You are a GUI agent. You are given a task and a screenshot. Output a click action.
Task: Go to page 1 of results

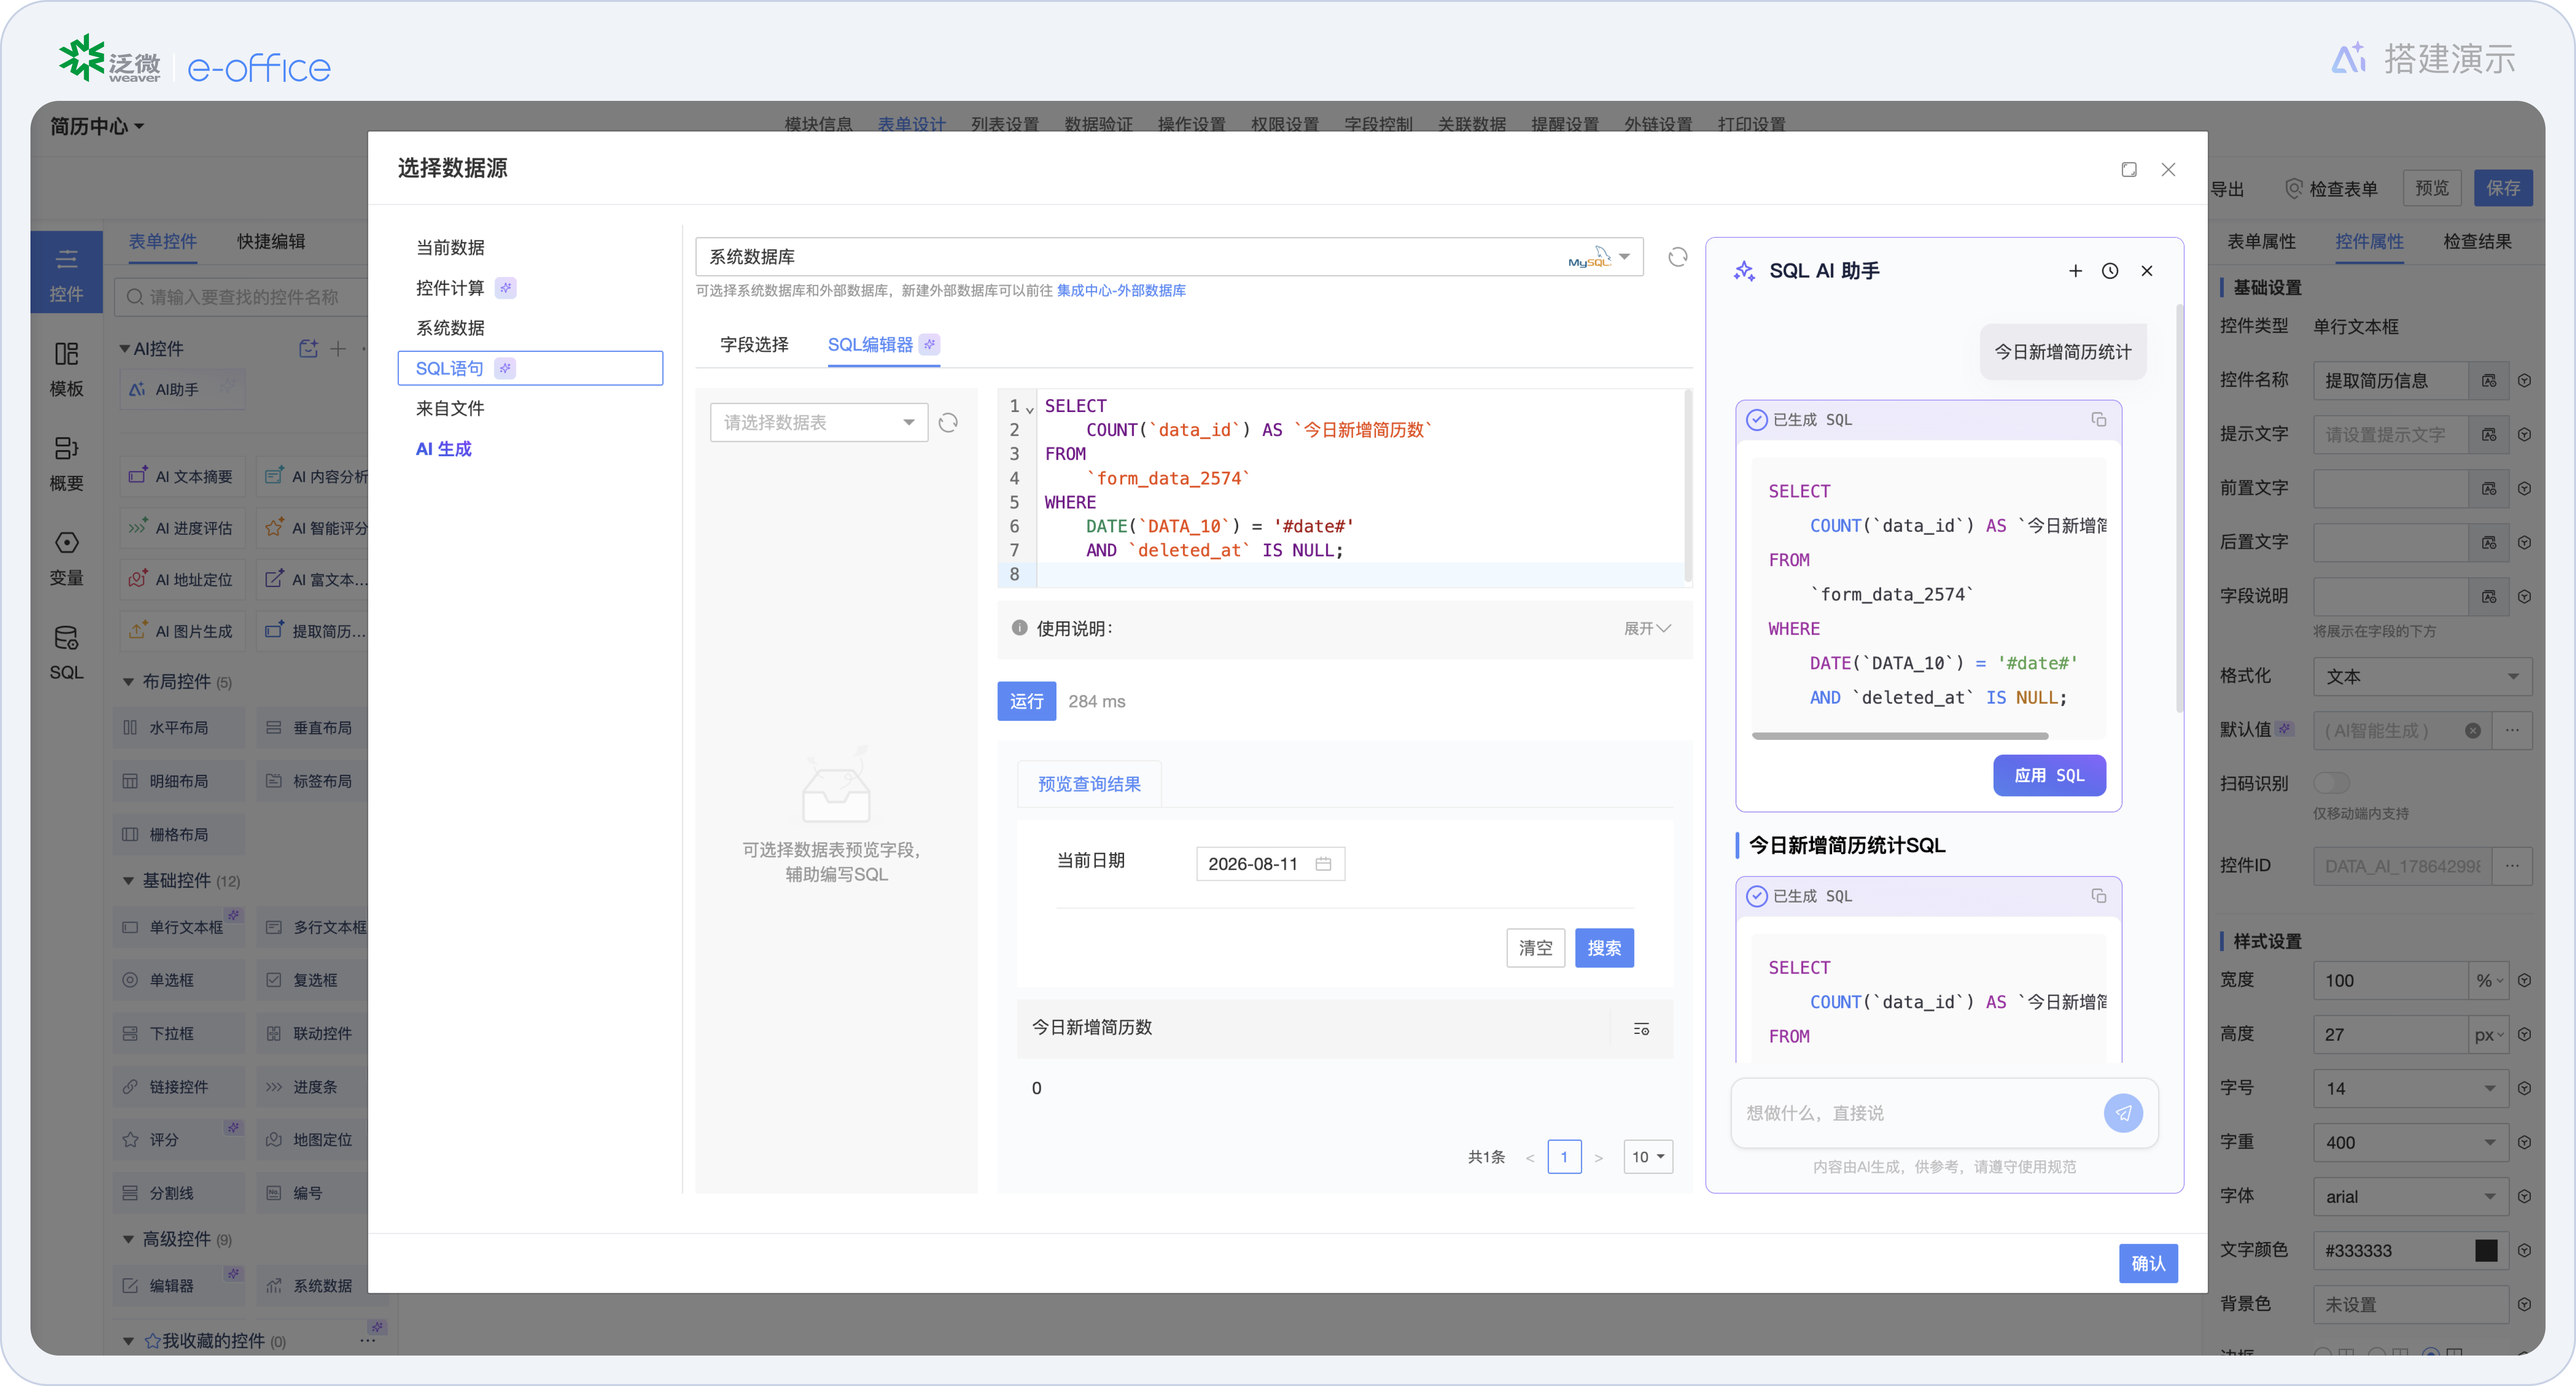(1564, 1157)
